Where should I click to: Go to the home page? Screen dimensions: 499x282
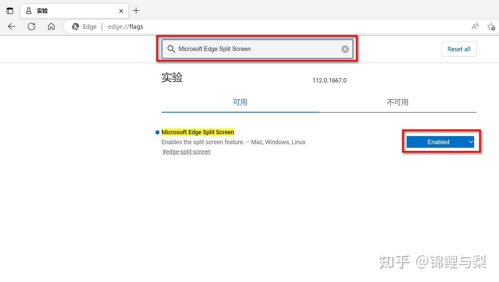51,26
